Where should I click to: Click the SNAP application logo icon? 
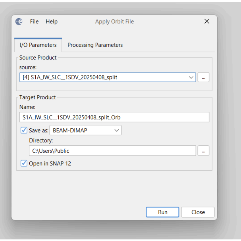(19, 21)
